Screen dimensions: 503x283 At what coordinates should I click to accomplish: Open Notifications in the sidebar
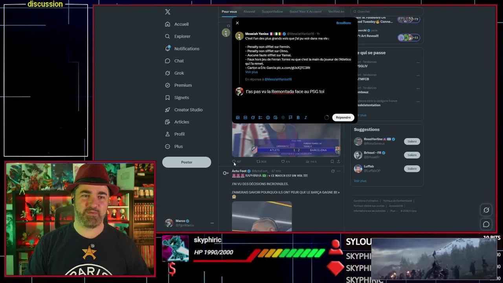coord(182,48)
